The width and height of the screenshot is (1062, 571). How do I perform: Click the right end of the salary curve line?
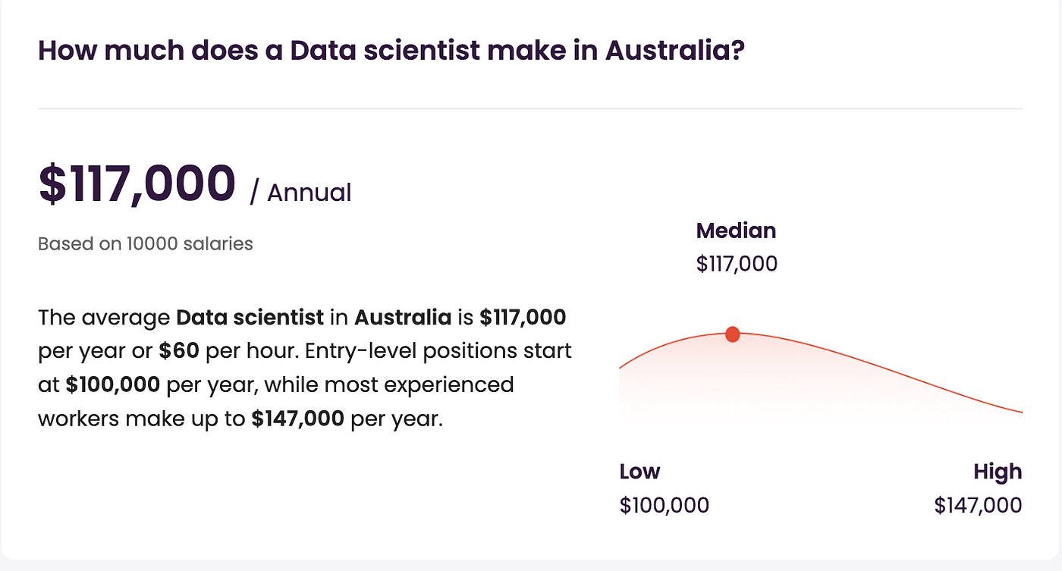[x=1019, y=412]
